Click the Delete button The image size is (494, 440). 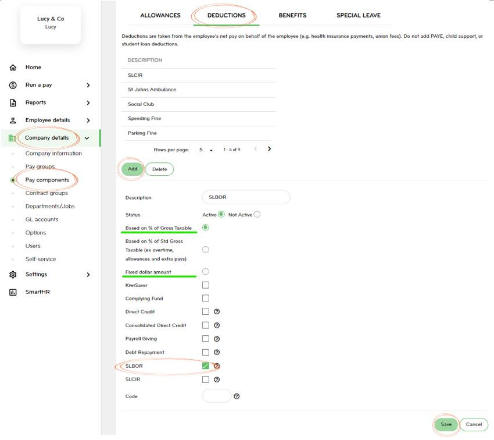tap(159, 169)
